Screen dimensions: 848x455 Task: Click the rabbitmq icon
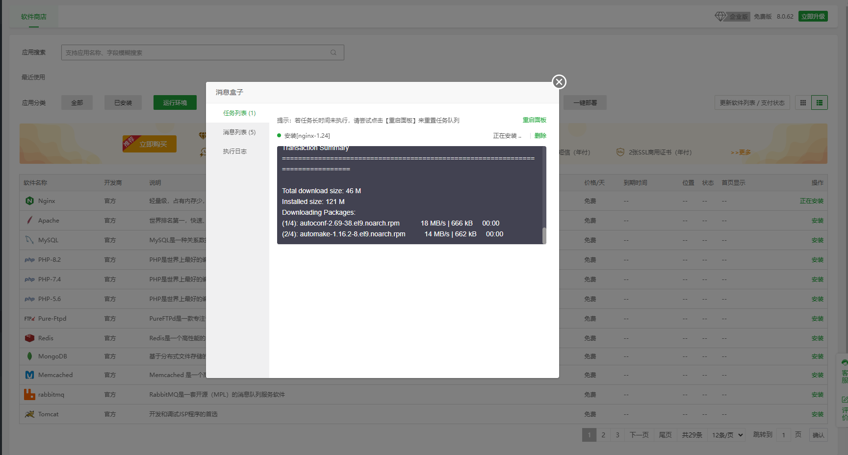click(29, 395)
